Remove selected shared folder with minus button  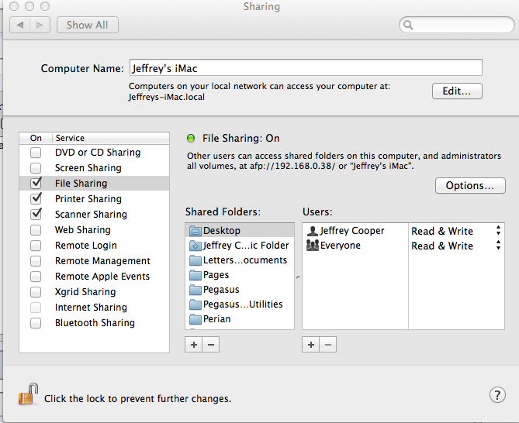pyautogui.click(x=211, y=345)
